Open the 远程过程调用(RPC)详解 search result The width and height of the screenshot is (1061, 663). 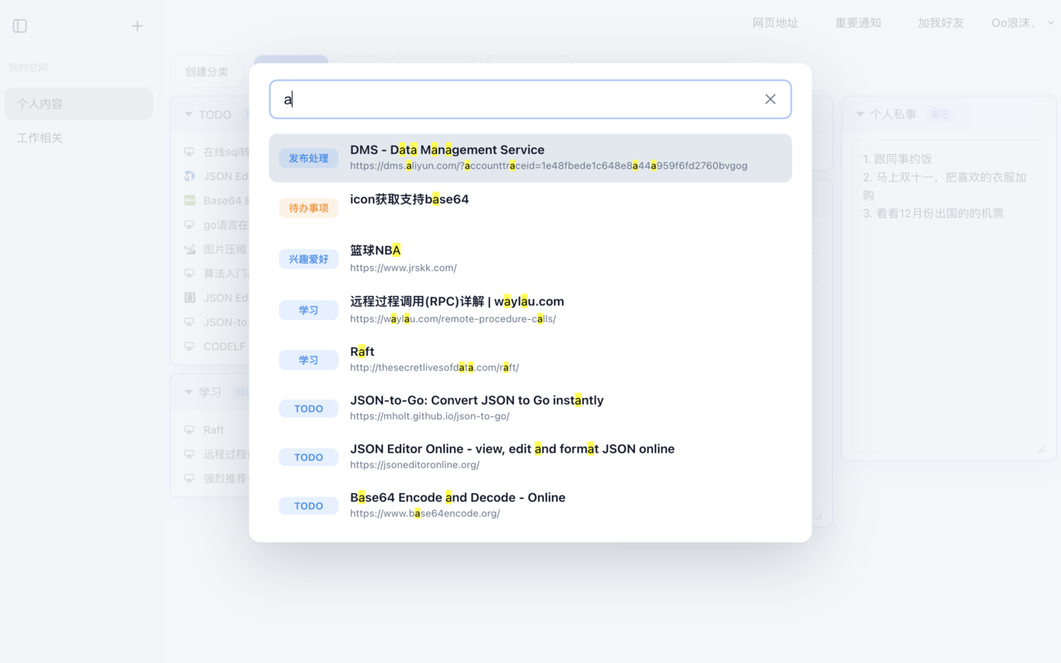(530, 309)
